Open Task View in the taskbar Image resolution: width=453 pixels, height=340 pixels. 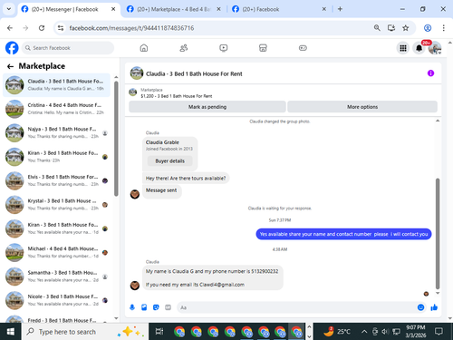pos(159,332)
